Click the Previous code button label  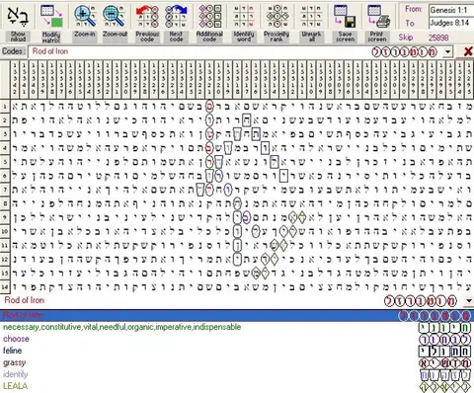coord(147,37)
